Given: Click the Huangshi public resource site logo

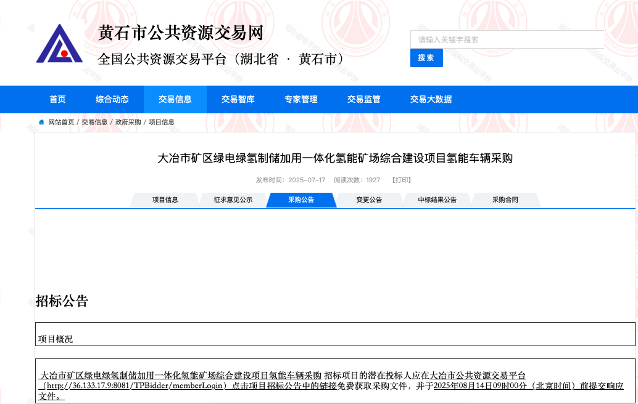Looking at the screenshot, I should click(x=59, y=44).
